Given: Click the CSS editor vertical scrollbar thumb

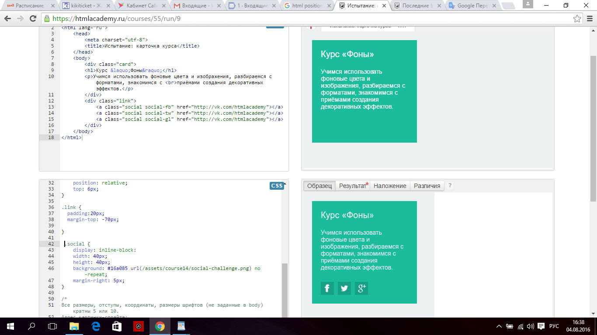Looking at the screenshot, I should [285, 290].
